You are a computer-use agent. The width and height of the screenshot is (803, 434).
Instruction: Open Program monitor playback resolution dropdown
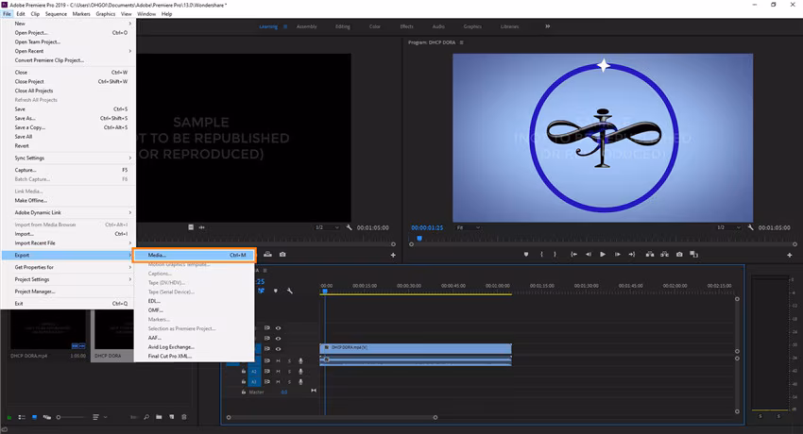[729, 227]
